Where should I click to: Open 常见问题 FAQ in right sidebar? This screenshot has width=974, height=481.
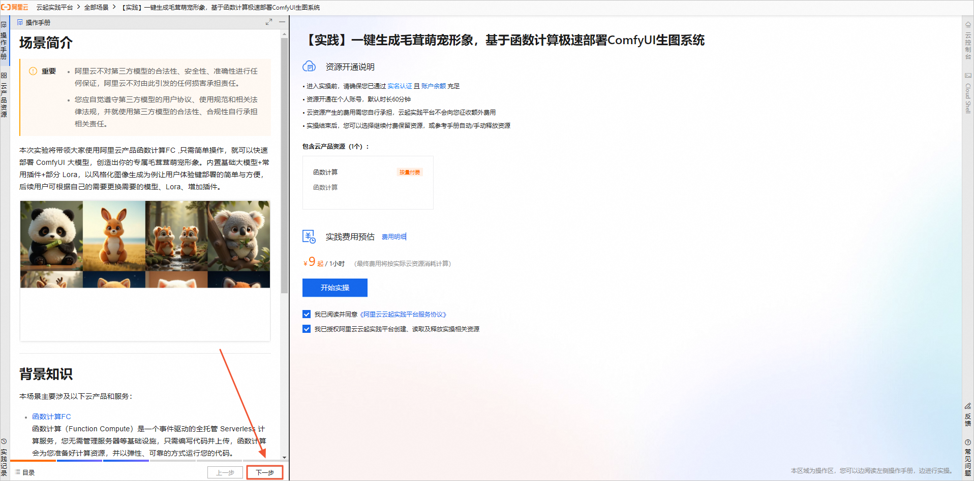point(968,458)
